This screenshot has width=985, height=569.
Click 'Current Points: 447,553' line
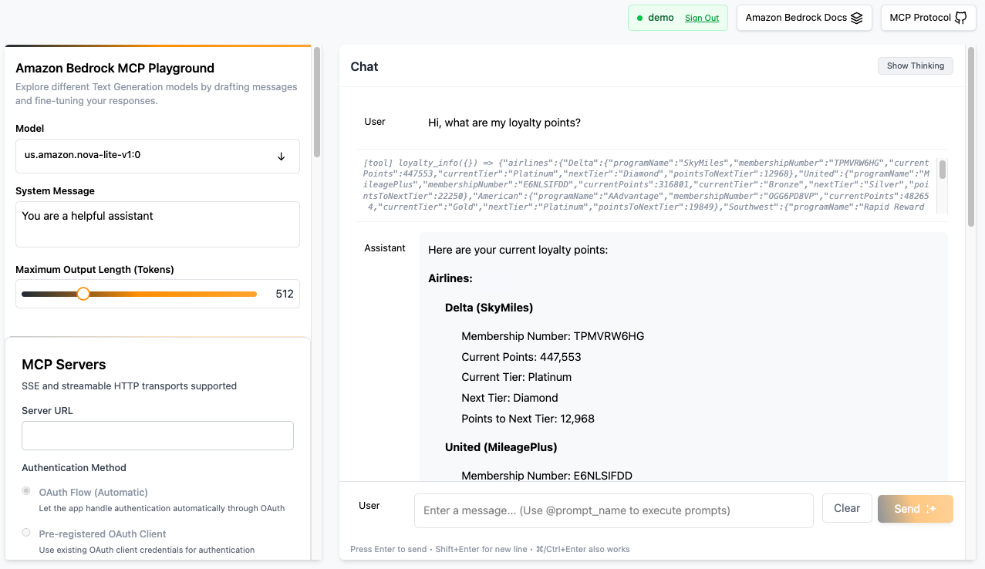(x=521, y=357)
